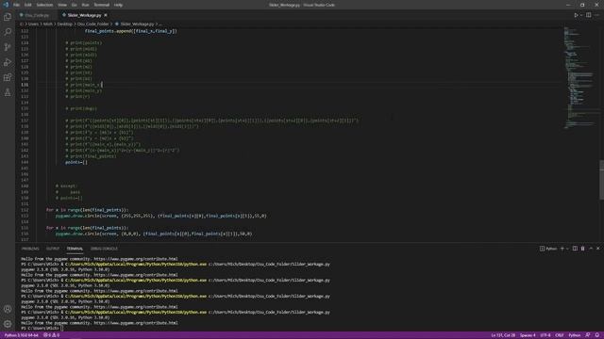The width and height of the screenshot is (604, 339).
Task: Select Python interpreter version in status bar
Action: pyautogui.click(x=21, y=335)
